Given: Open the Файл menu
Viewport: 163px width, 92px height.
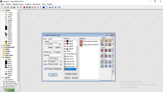Looking at the screenshot, I should (x=3, y=4).
